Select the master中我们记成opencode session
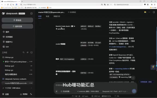 click(17, 83)
